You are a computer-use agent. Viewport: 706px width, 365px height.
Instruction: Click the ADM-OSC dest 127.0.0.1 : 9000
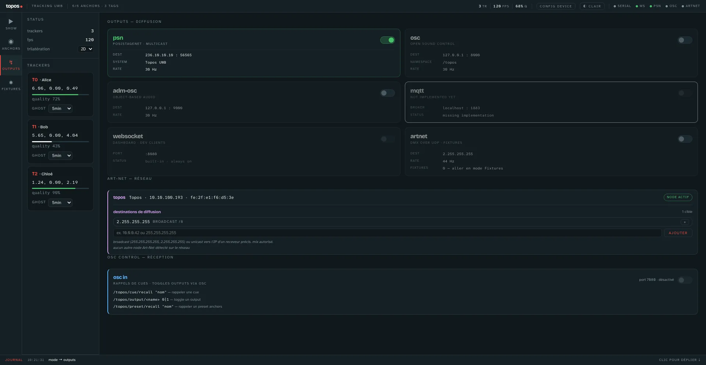click(164, 108)
